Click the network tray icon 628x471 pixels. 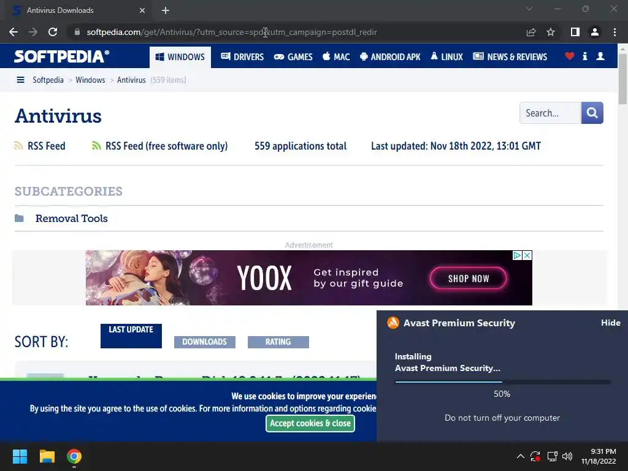[553, 456]
